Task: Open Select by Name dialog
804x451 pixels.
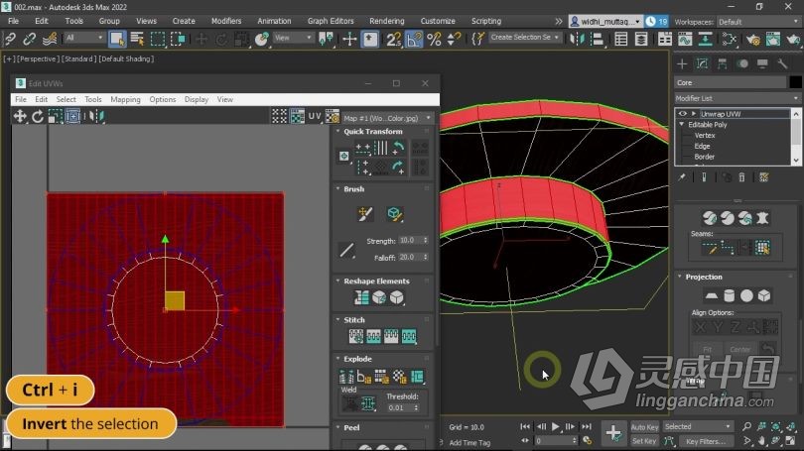Action: pos(137,39)
